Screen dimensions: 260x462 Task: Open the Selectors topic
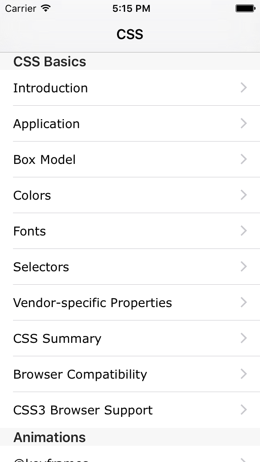coord(130,266)
